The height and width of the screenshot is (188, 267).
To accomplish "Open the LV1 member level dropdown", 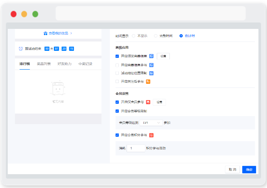I will 151,122.
